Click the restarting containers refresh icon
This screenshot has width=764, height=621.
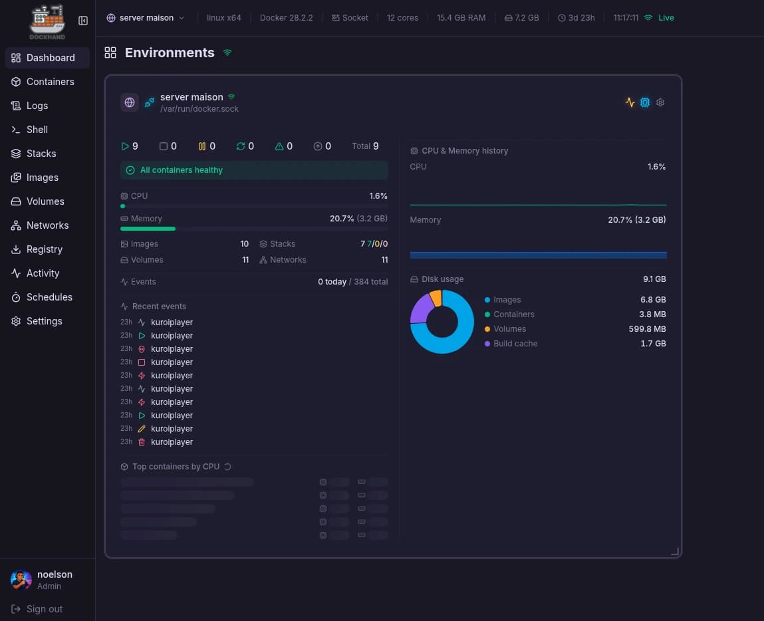pos(241,146)
